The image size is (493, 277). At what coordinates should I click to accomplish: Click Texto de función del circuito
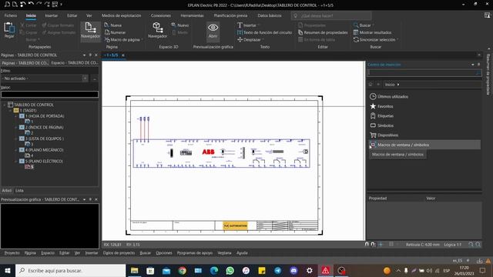tap(264, 32)
